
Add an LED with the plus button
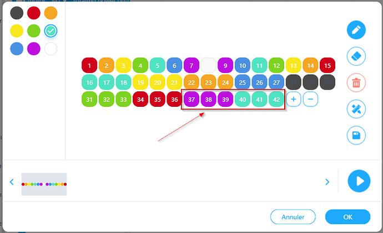point(294,99)
